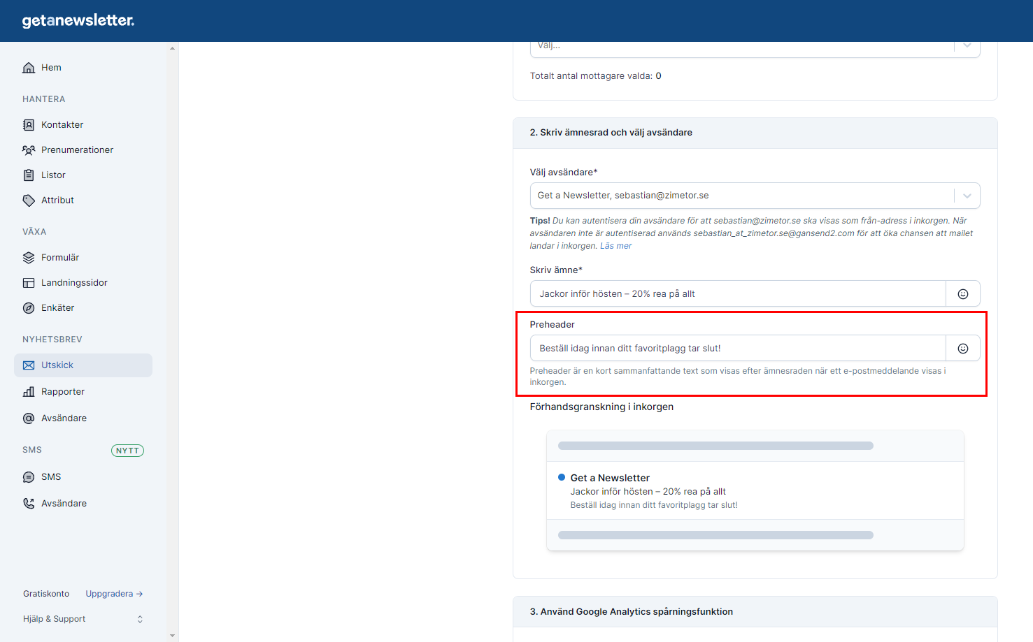Click the NYTT badge beside SMS
Screen dimensions: 1033x642
click(127, 451)
